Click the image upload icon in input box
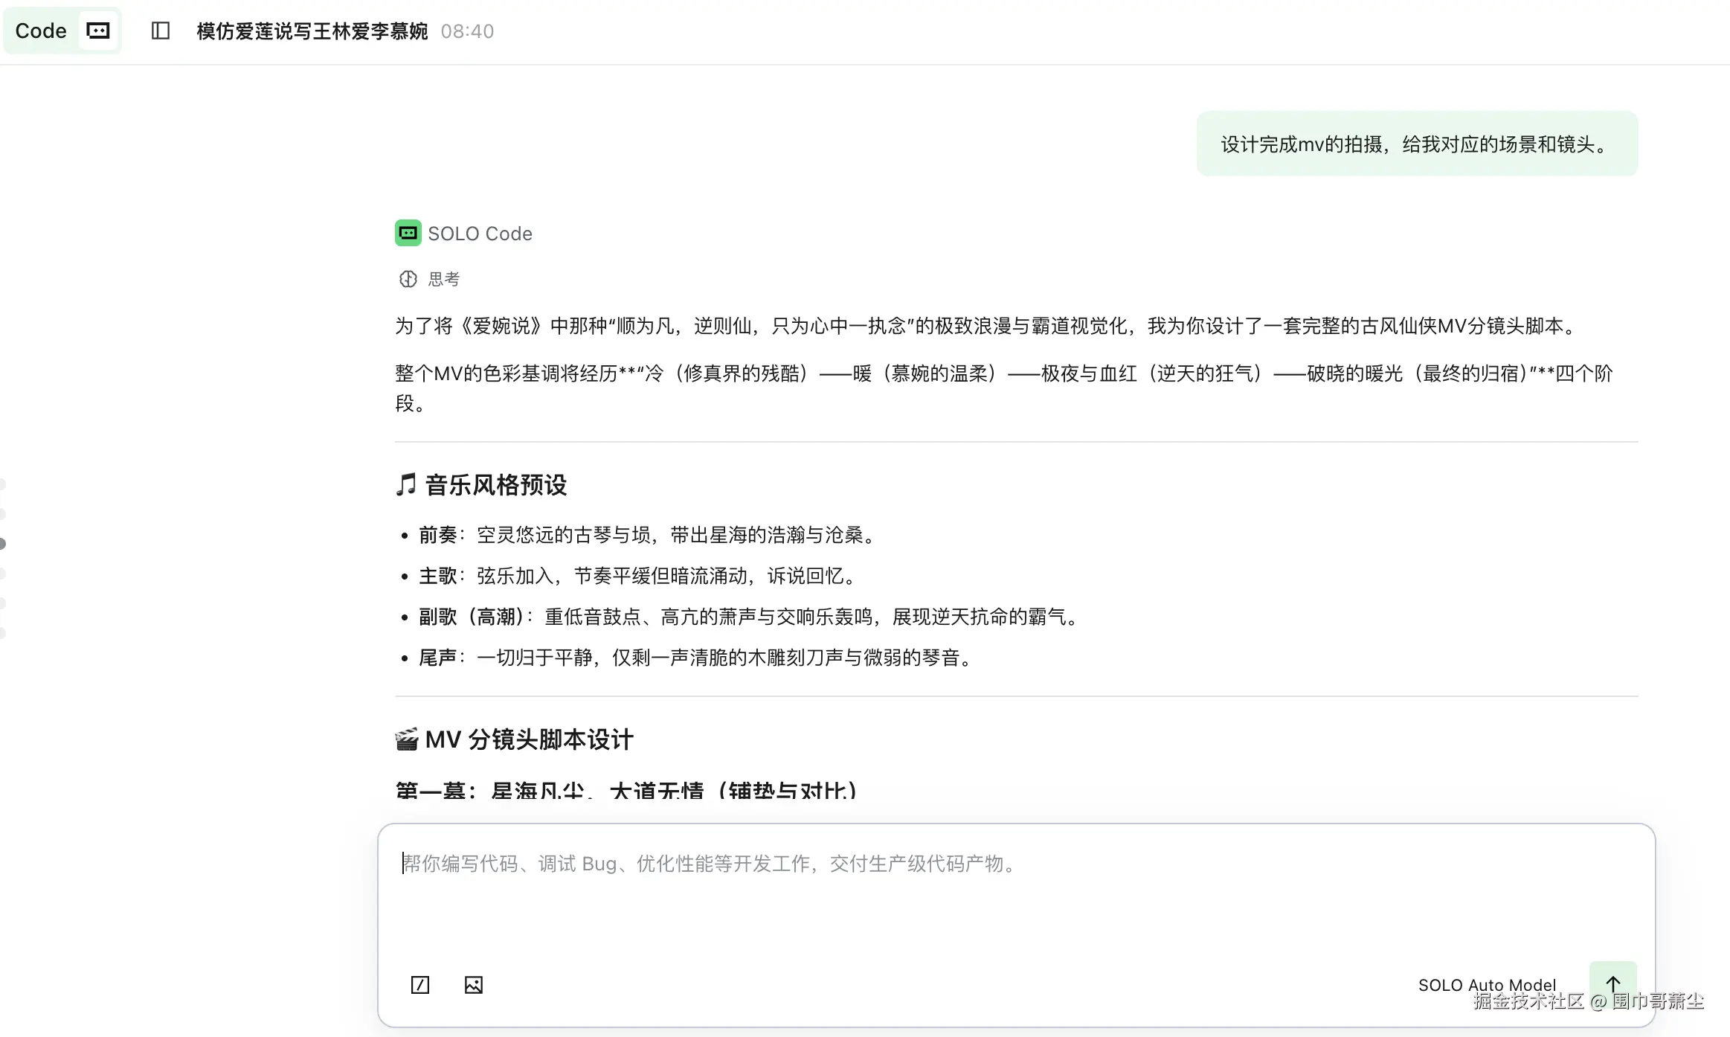This screenshot has height=1037, width=1730. pyautogui.click(x=474, y=984)
